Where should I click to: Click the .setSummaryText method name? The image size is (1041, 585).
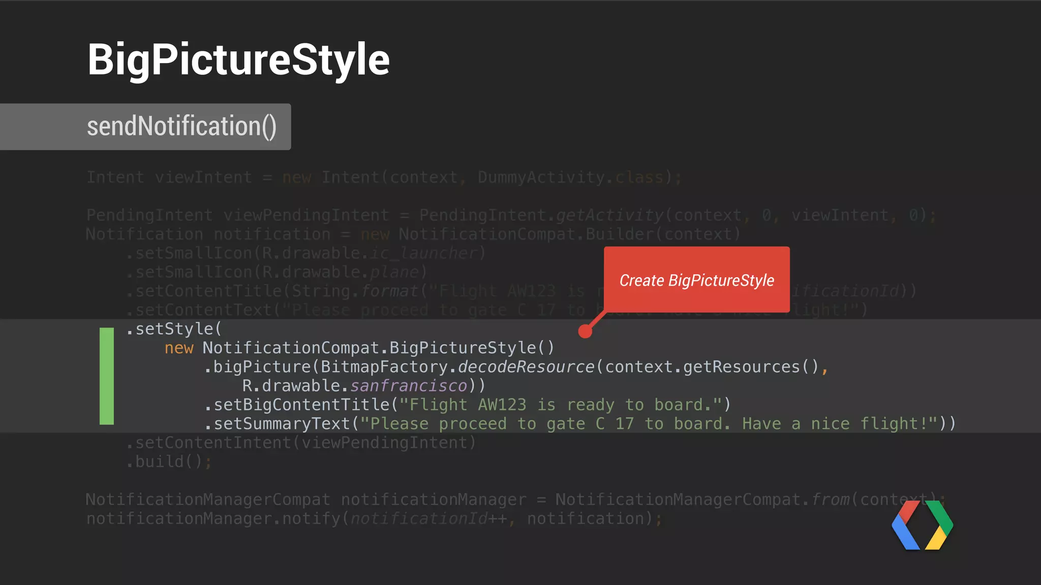[278, 424]
